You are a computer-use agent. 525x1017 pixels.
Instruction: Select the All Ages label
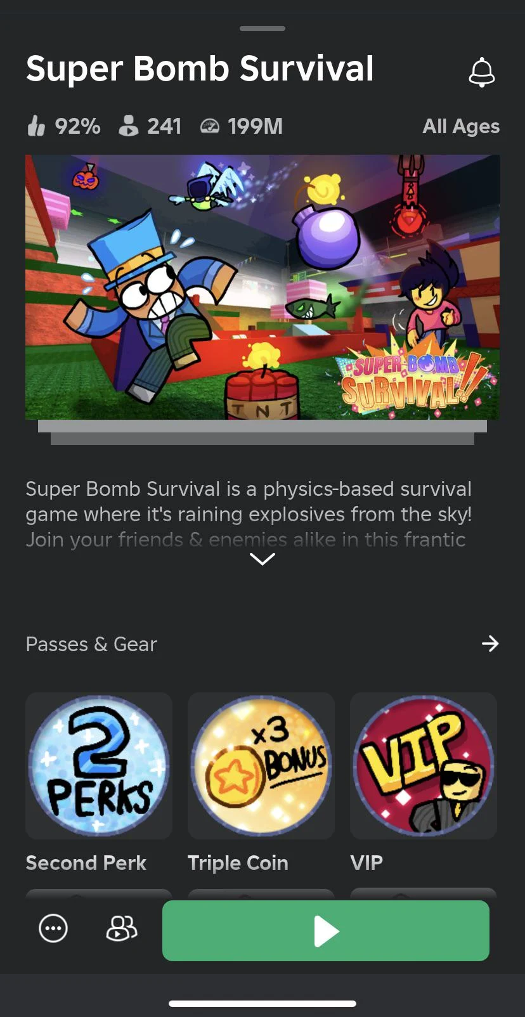click(461, 126)
